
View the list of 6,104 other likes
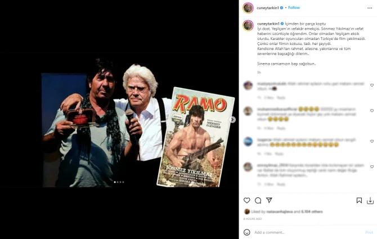pos(312,211)
